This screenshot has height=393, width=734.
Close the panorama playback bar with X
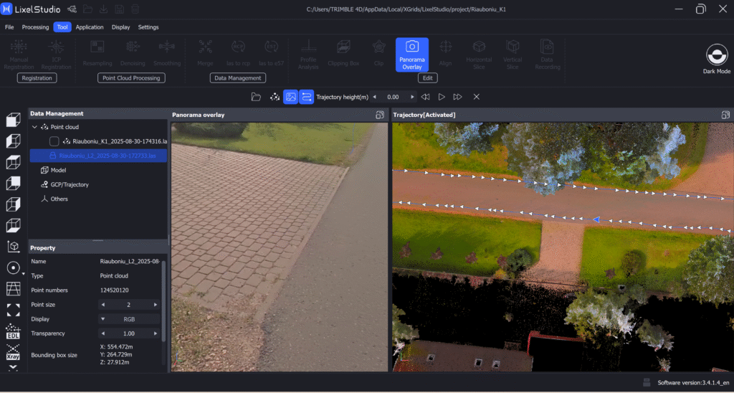click(x=476, y=97)
